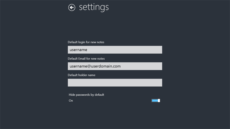Click the Default login for new notes label
This screenshot has height=129, width=230.
(x=86, y=42)
